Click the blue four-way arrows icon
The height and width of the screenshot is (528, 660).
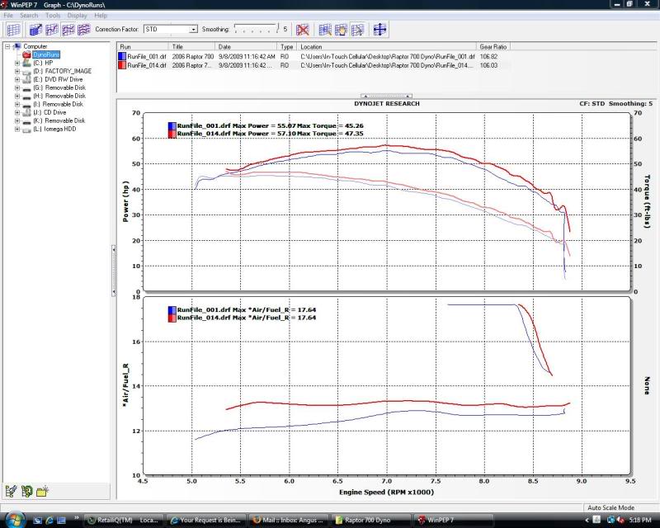click(x=379, y=30)
